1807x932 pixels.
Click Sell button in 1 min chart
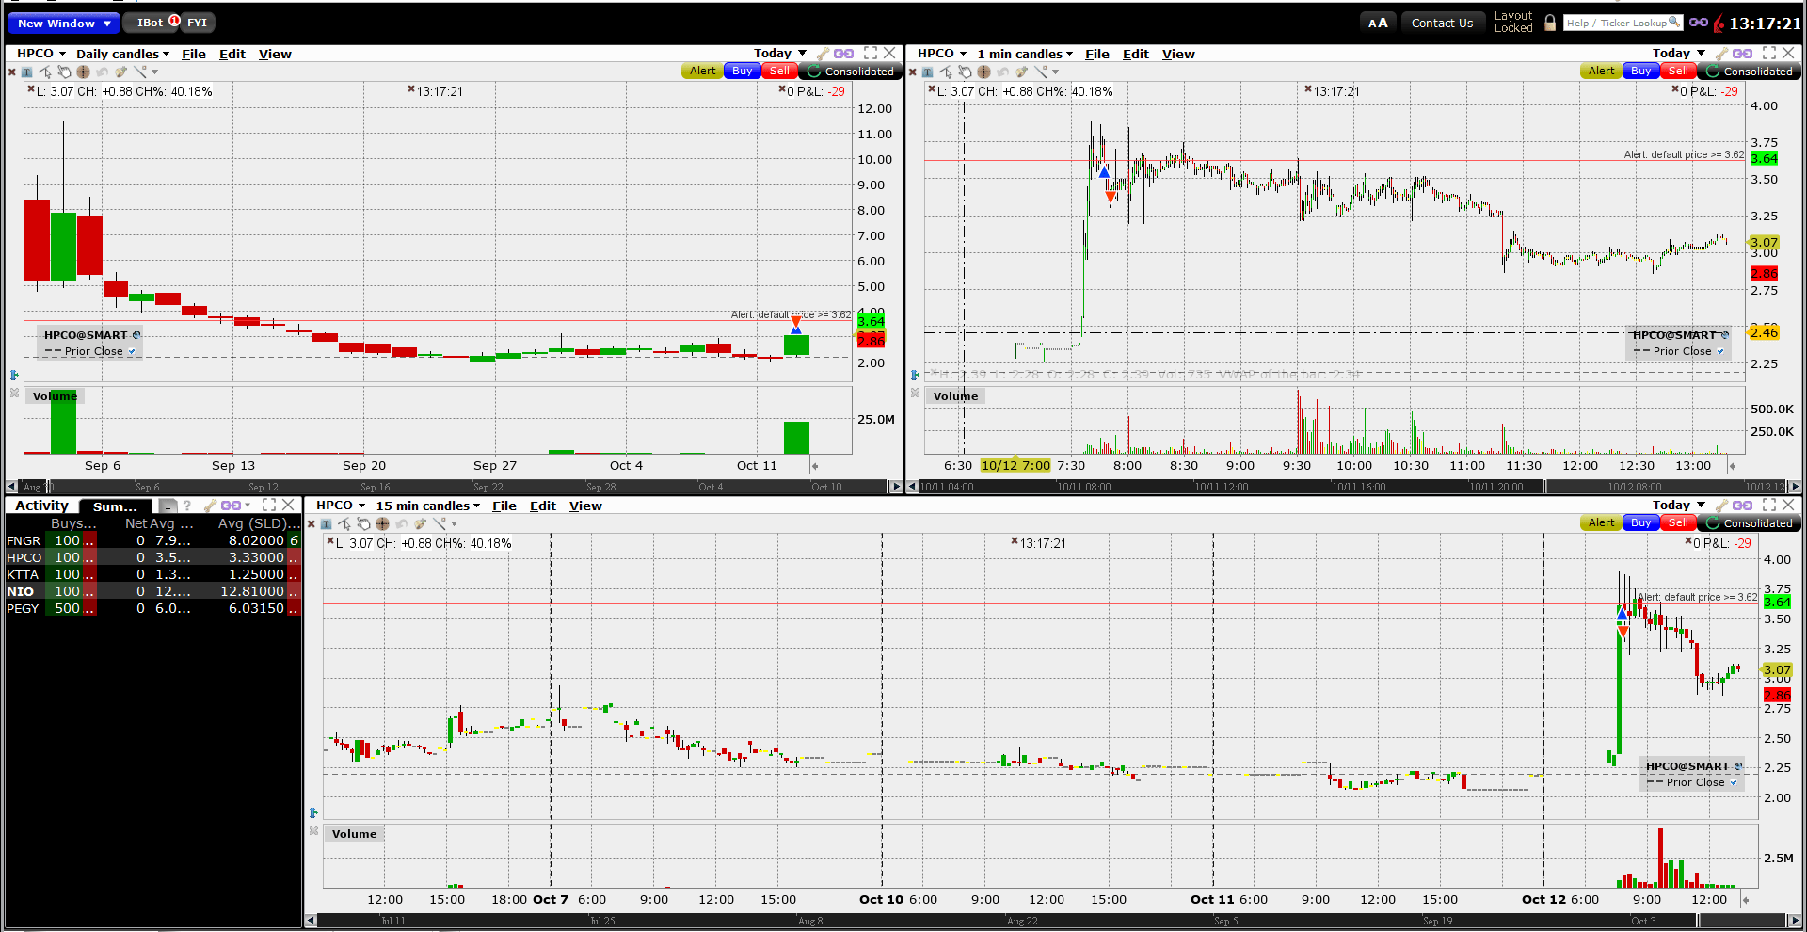pos(1678,72)
